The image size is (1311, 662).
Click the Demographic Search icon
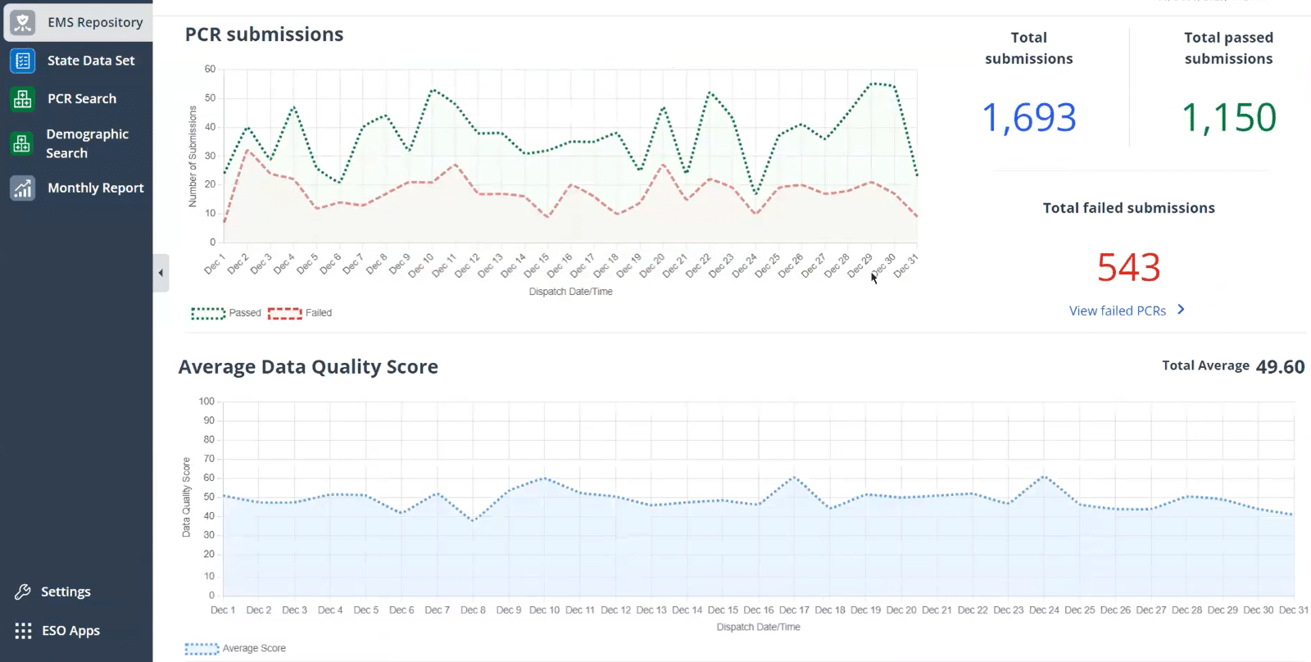point(23,143)
